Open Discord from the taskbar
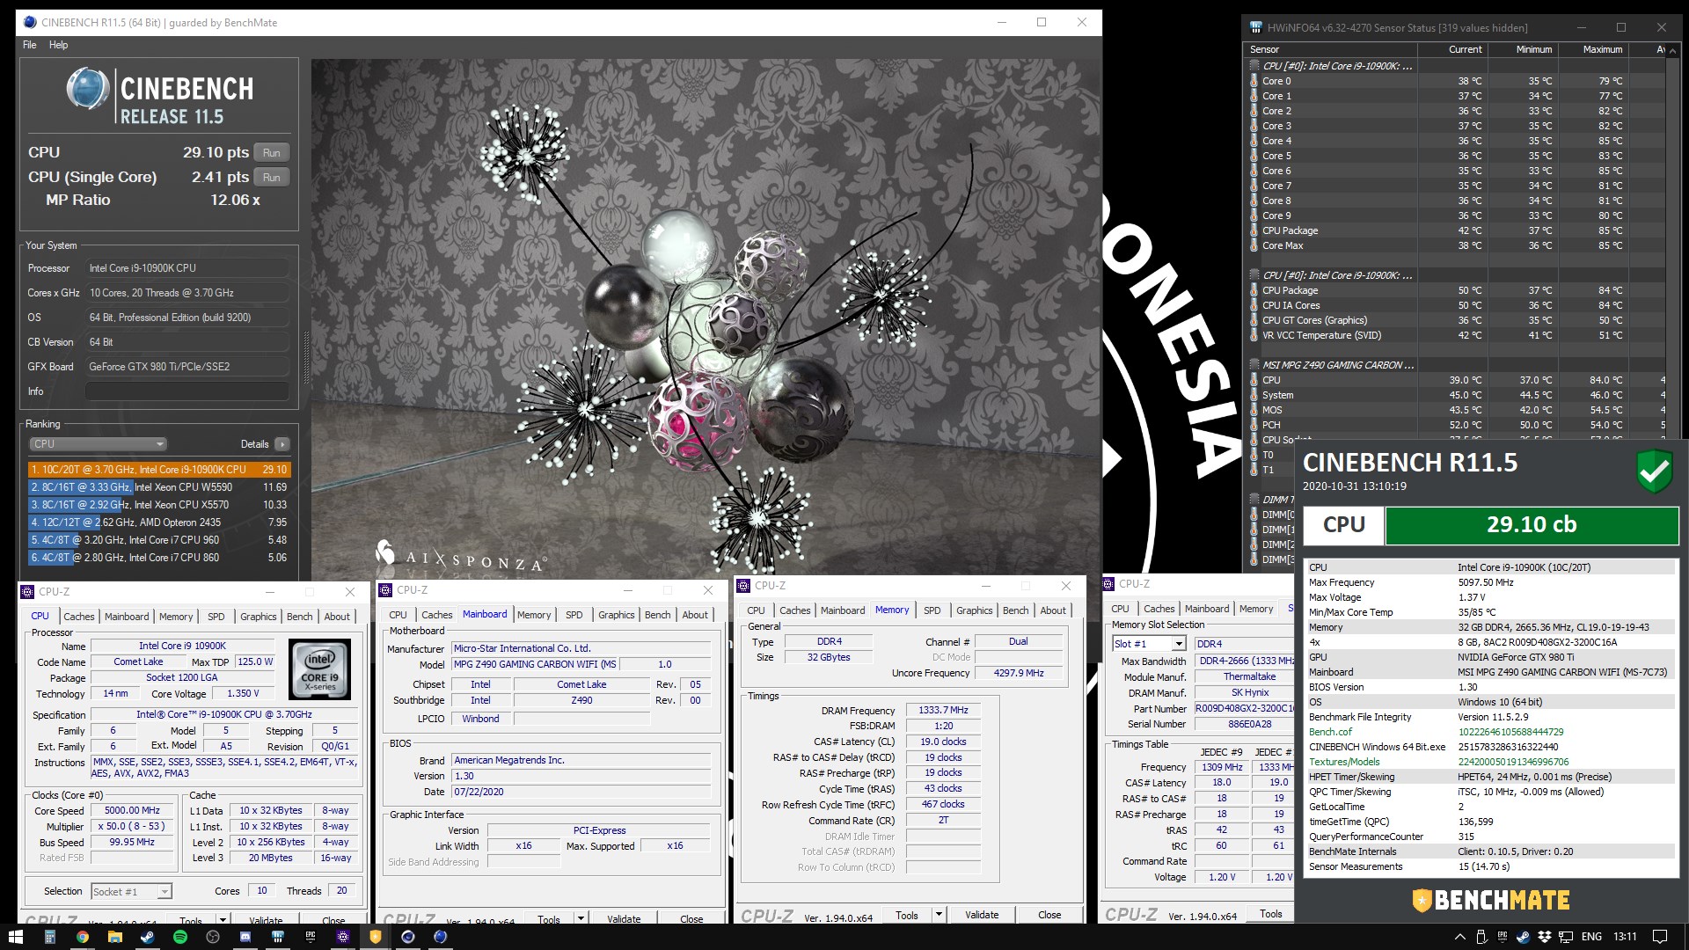The width and height of the screenshot is (1689, 950). pyautogui.click(x=245, y=937)
